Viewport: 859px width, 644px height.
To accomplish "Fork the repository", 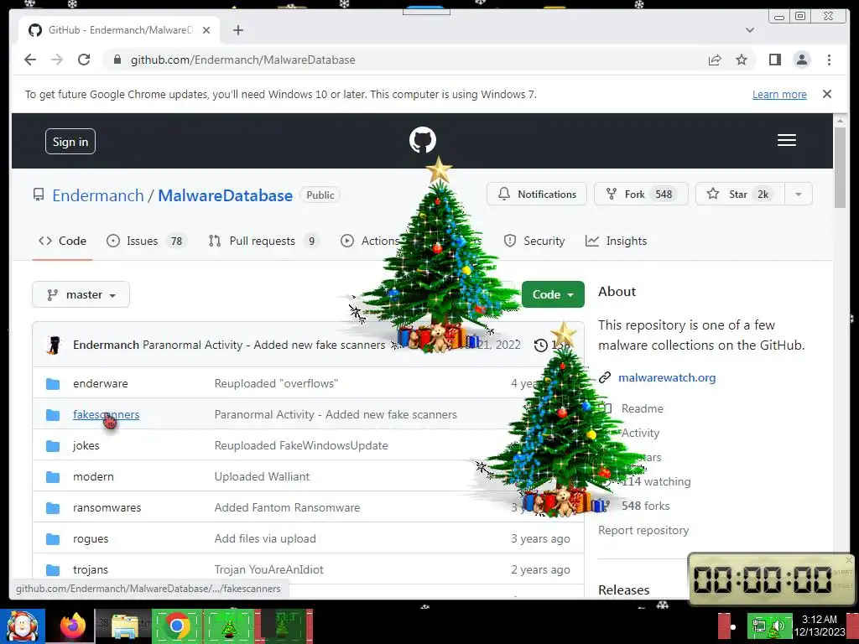I will pos(640,194).
